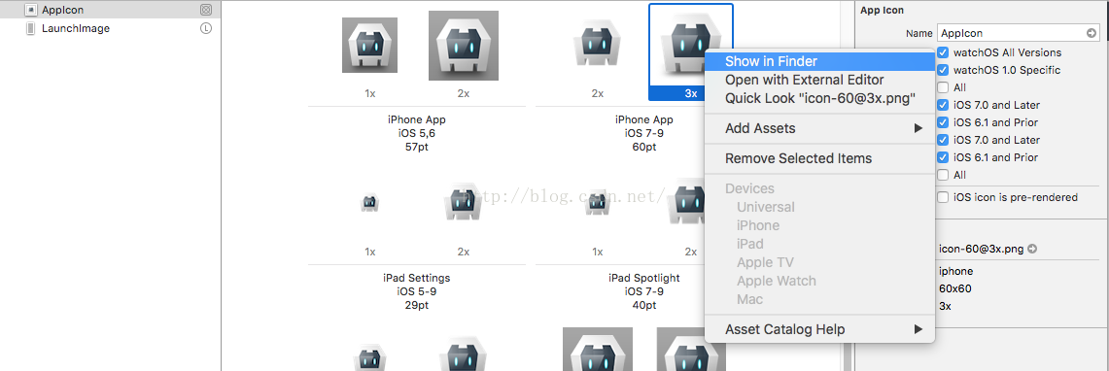
Task: Select the AppIcon set icon in the sidebar
Action: 30,10
